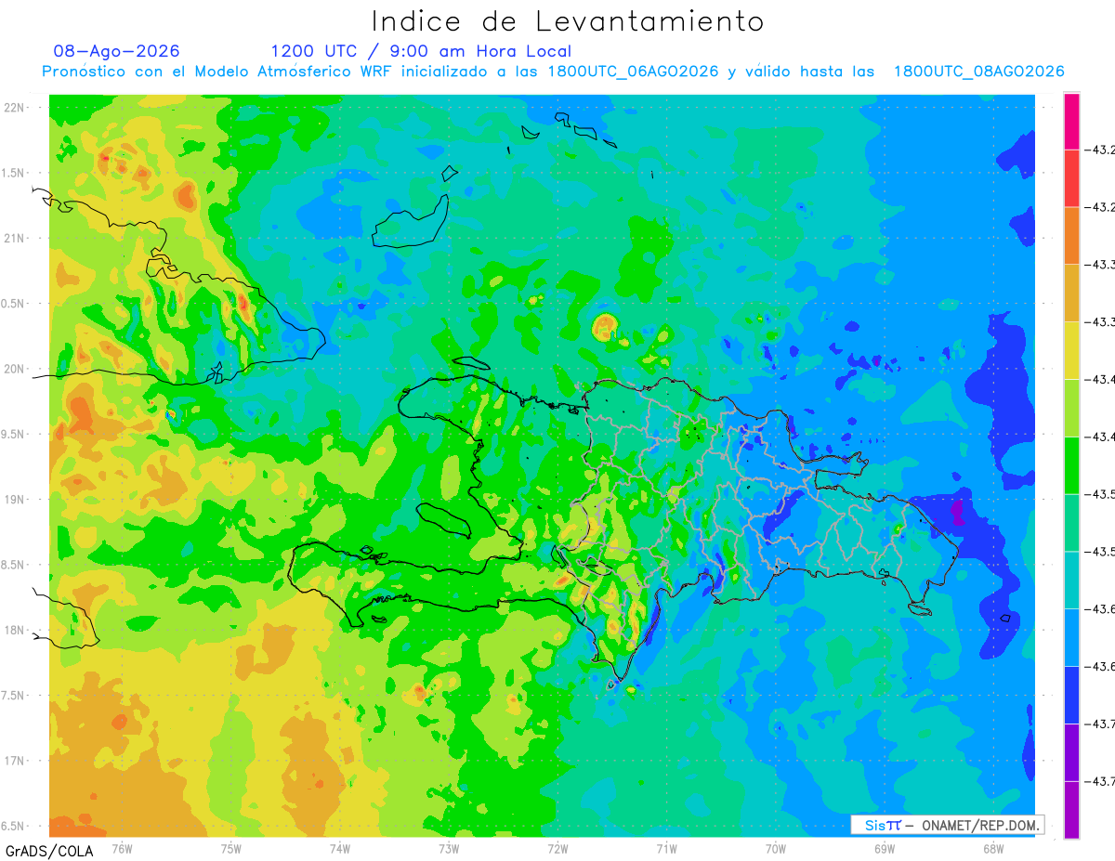
Task: Click the "1.5N" latitude label
Action: (x=14, y=173)
